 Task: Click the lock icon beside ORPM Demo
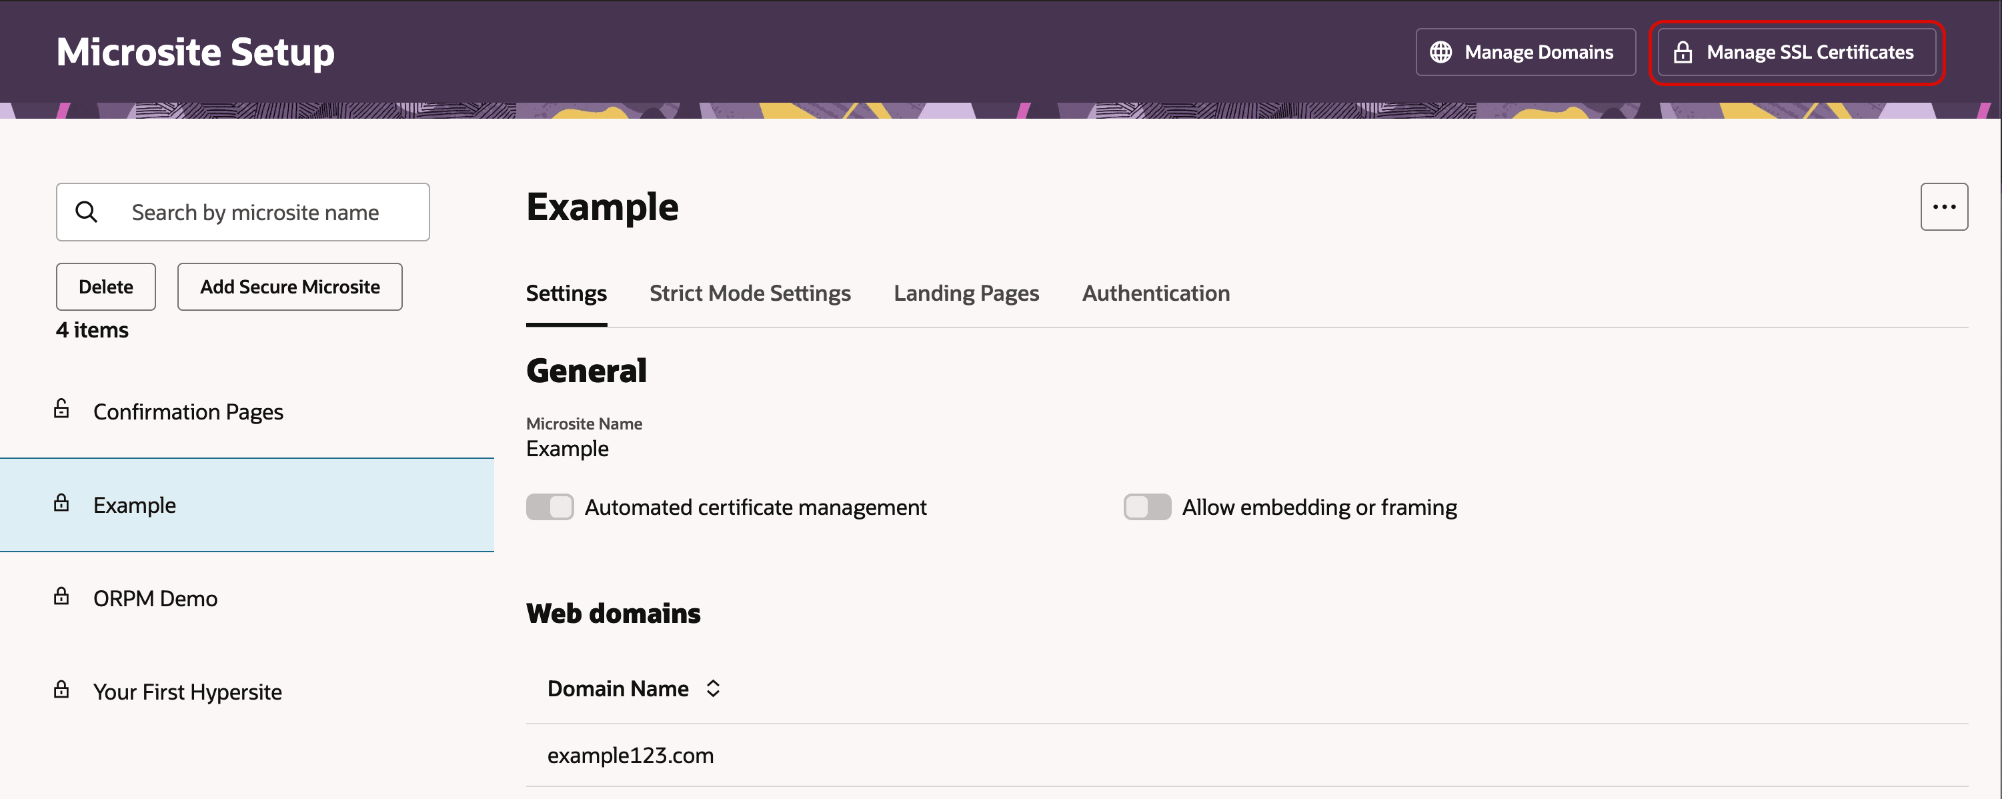[x=61, y=596]
